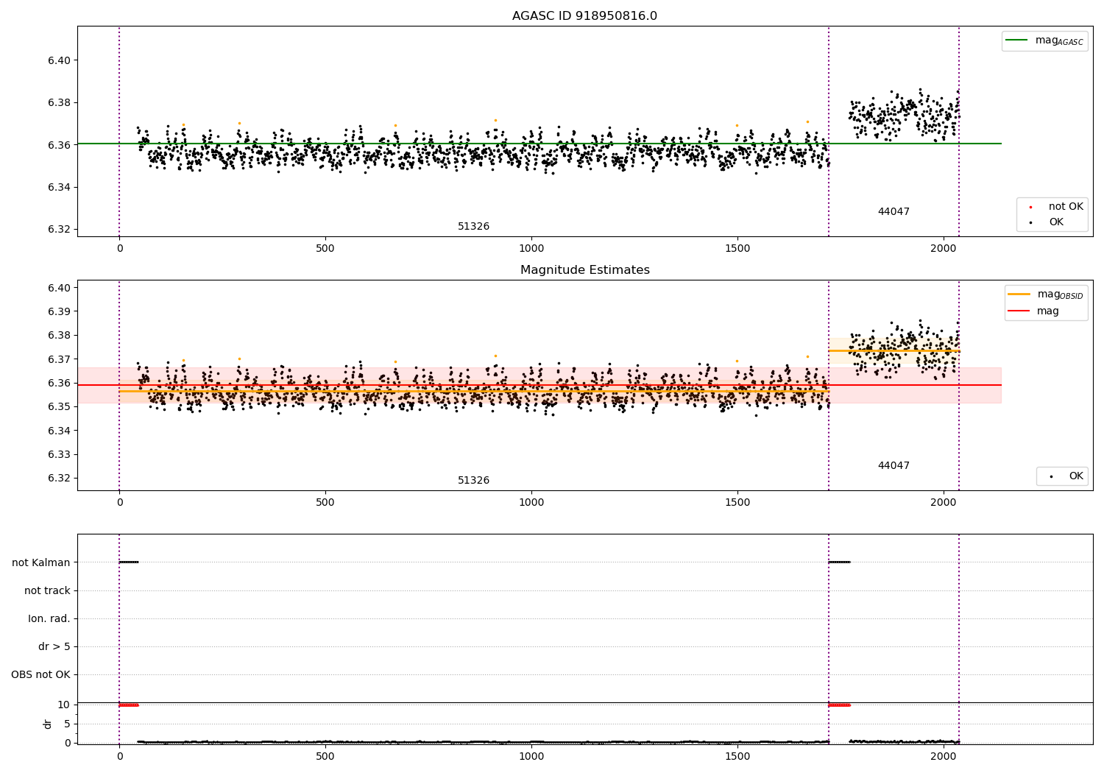Click the '500' x-tick under the bottom plot

click(x=325, y=756)
